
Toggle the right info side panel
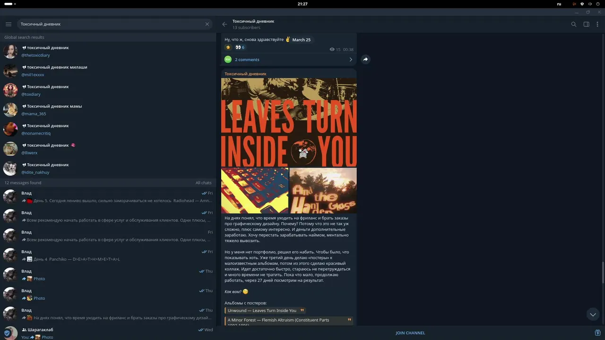(x=586, y=24)
